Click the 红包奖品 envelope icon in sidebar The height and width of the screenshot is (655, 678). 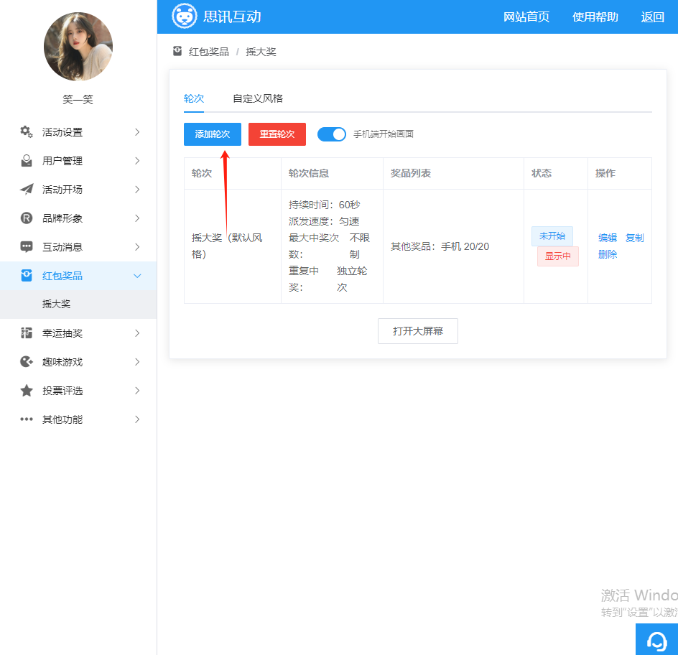coord(27,275)
